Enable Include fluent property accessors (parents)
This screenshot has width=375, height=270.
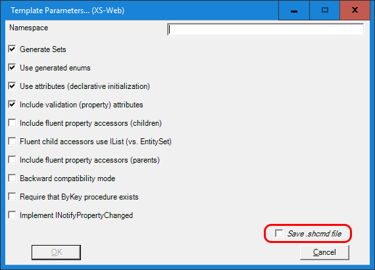(12, 159)
